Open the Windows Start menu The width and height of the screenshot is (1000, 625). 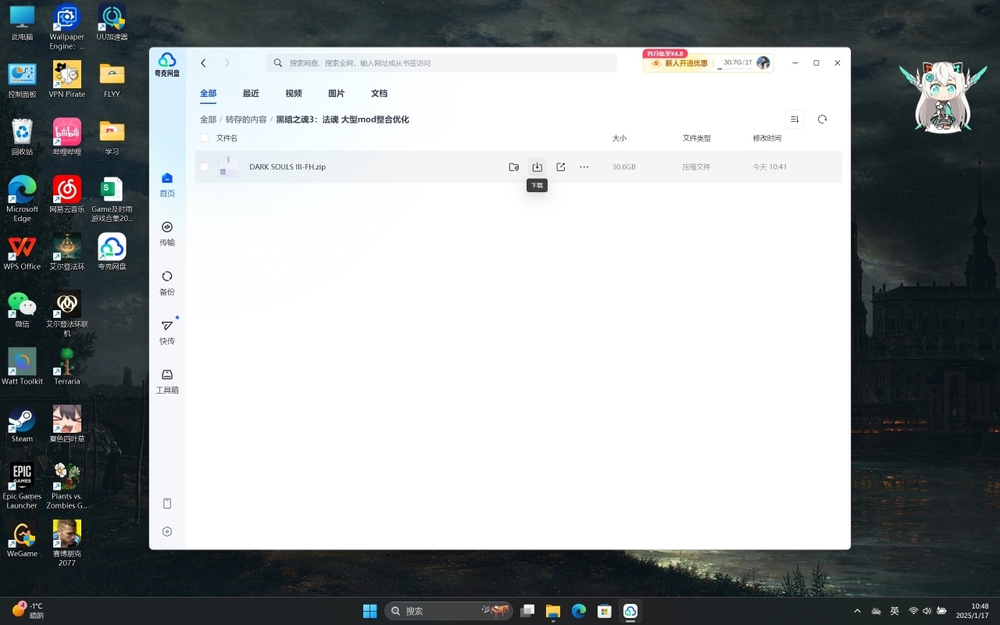[x=370, y=611]
